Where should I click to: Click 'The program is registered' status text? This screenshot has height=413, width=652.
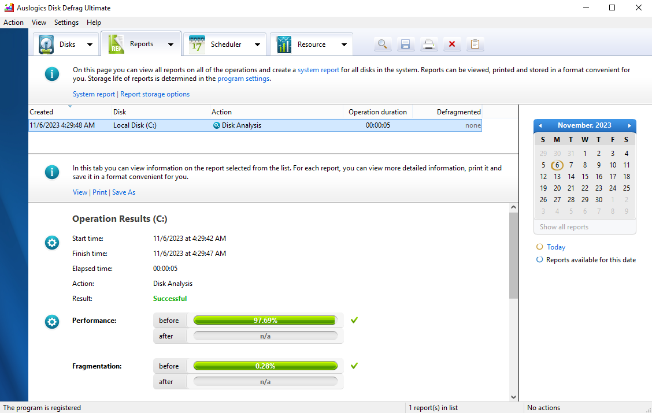42,408
